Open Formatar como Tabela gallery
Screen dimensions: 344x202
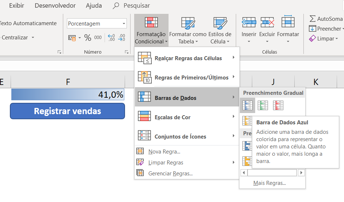(188, 30)
